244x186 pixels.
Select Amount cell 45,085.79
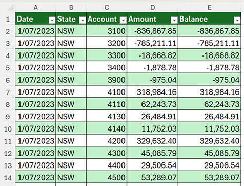click(152, 153)
